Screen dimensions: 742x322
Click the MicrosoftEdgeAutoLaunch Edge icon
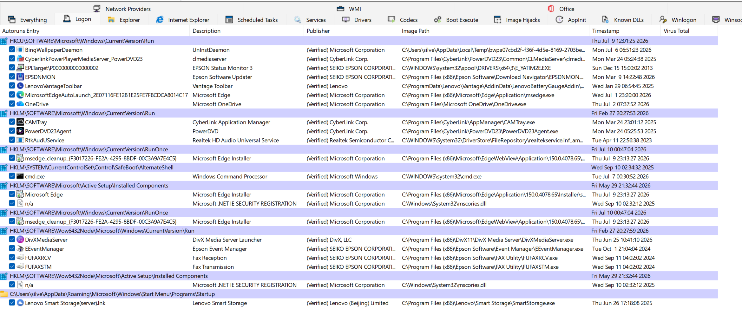tap(20, 95)
